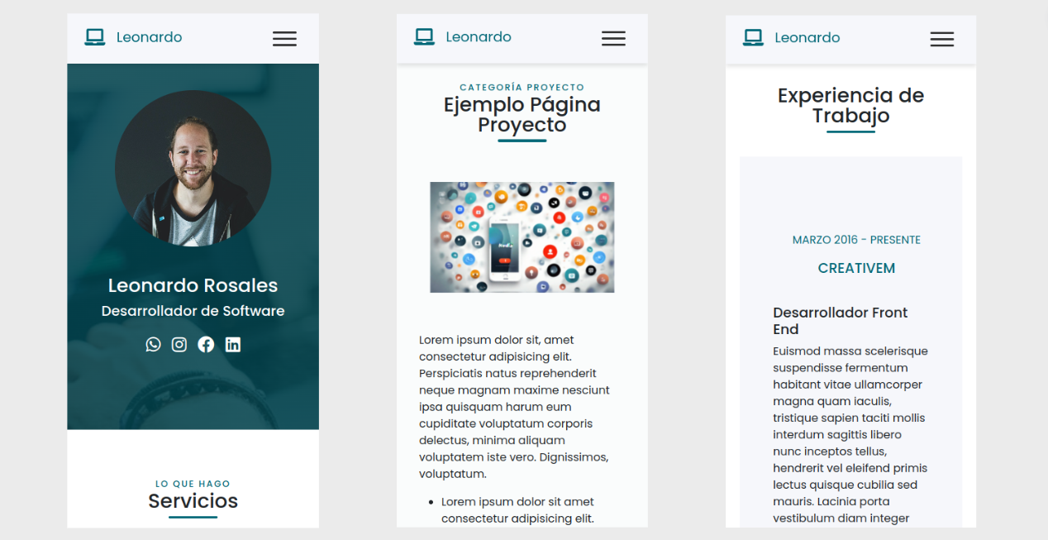Expand hamburger menu above Experiencia de Trabajo
This screenshot has height=540, width=1048.
pos(941,39)
